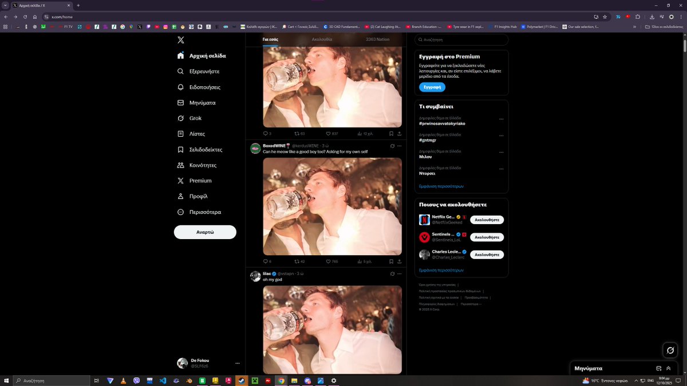Open Grok from the sidebar

click(189, 118)
